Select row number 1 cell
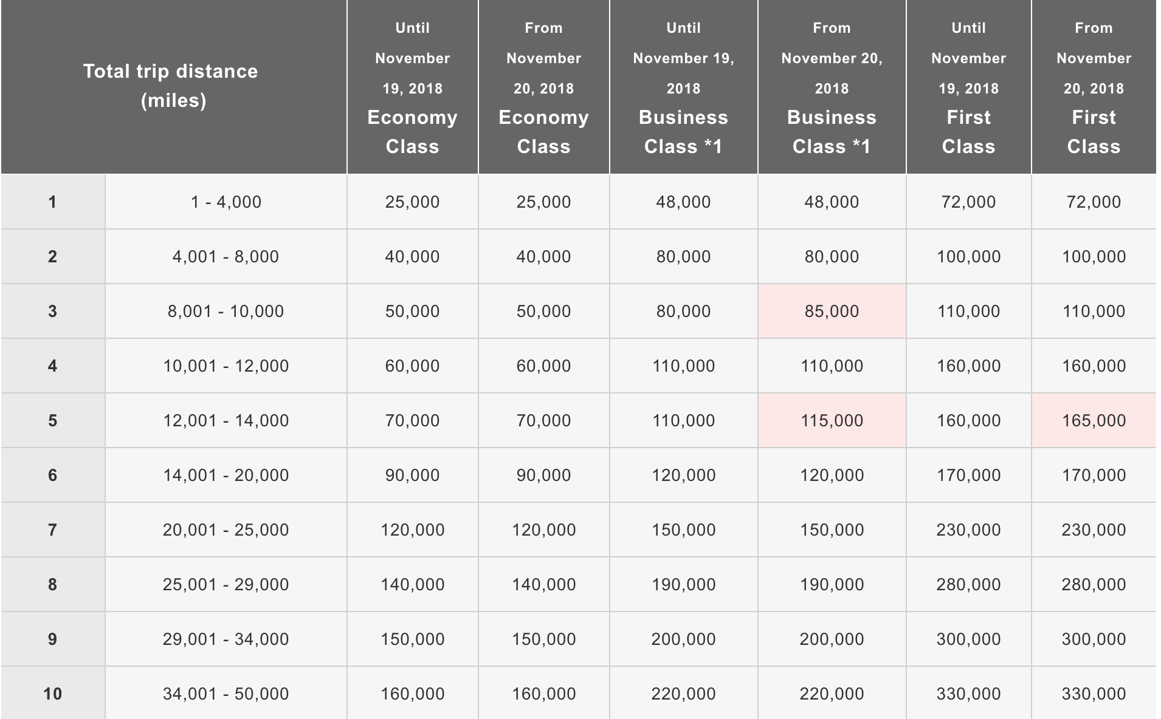The width and height of the screenshot is (1161, 719). 53,202
